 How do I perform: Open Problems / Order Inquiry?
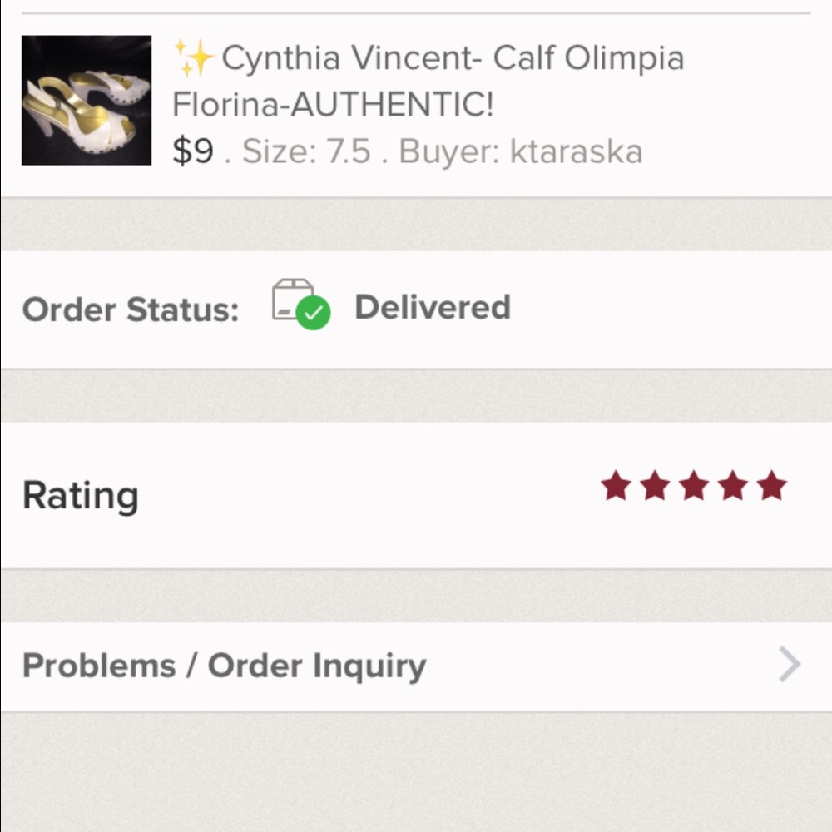click(225, 665)
